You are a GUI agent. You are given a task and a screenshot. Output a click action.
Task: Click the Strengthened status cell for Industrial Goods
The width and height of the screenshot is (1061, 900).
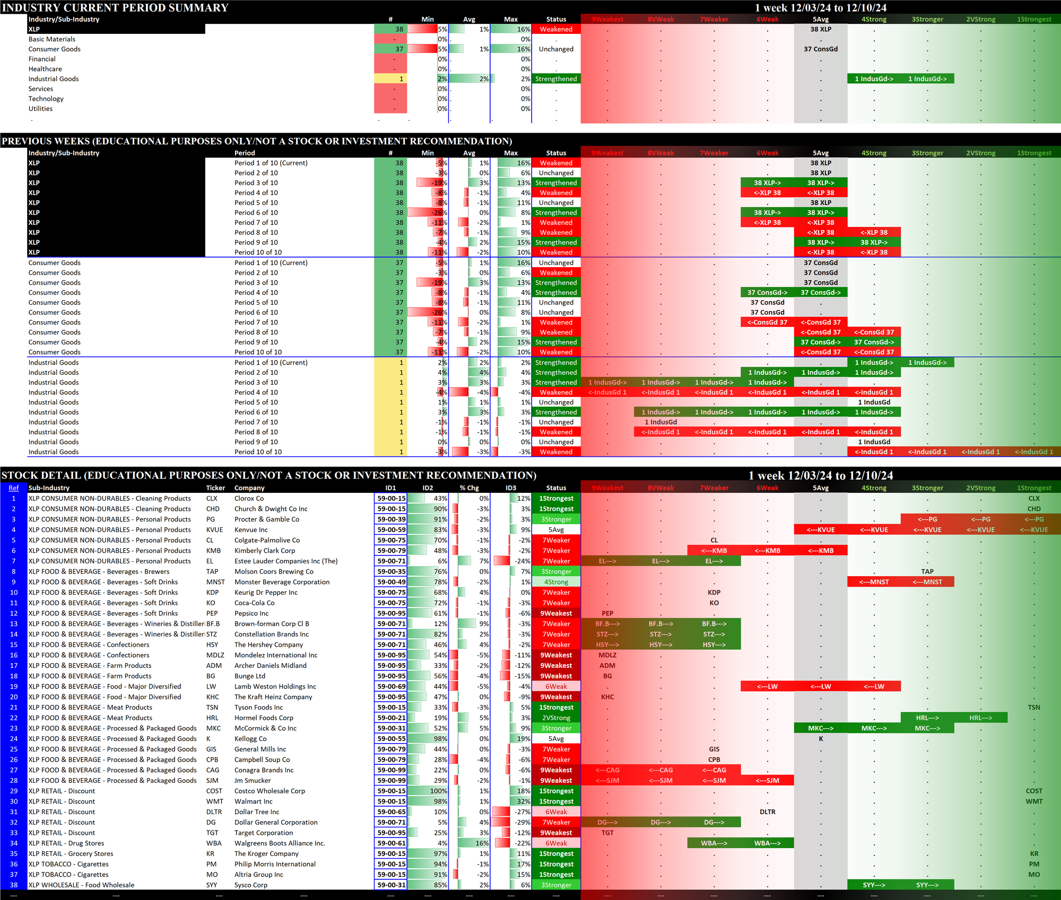pyautogui.click(x=556, y=79)
